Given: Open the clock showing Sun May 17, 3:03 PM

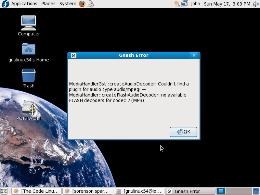Looking at the screenshot, I should [227, 4].
